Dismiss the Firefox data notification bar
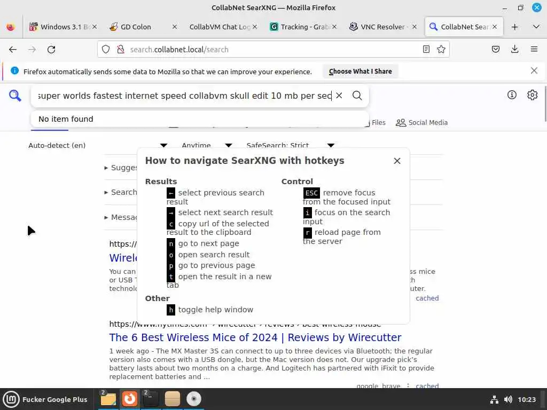The height and width of the screenshot is (410, 547). tap(534, 71)
